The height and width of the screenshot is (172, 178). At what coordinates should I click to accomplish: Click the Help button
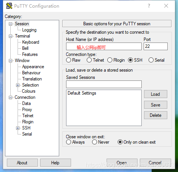coord(55,163)
